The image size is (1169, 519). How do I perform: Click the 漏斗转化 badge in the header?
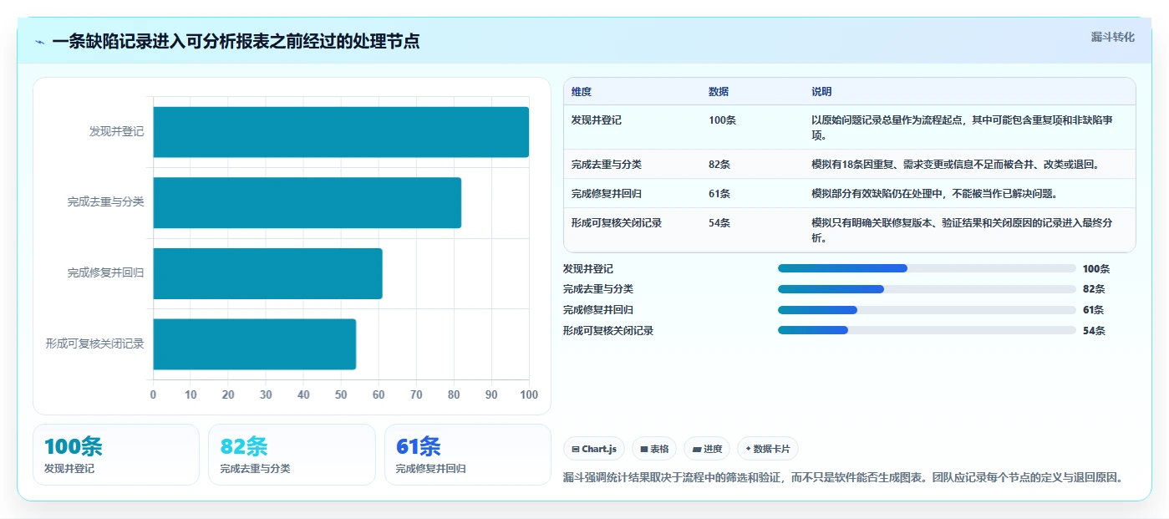1112,37
